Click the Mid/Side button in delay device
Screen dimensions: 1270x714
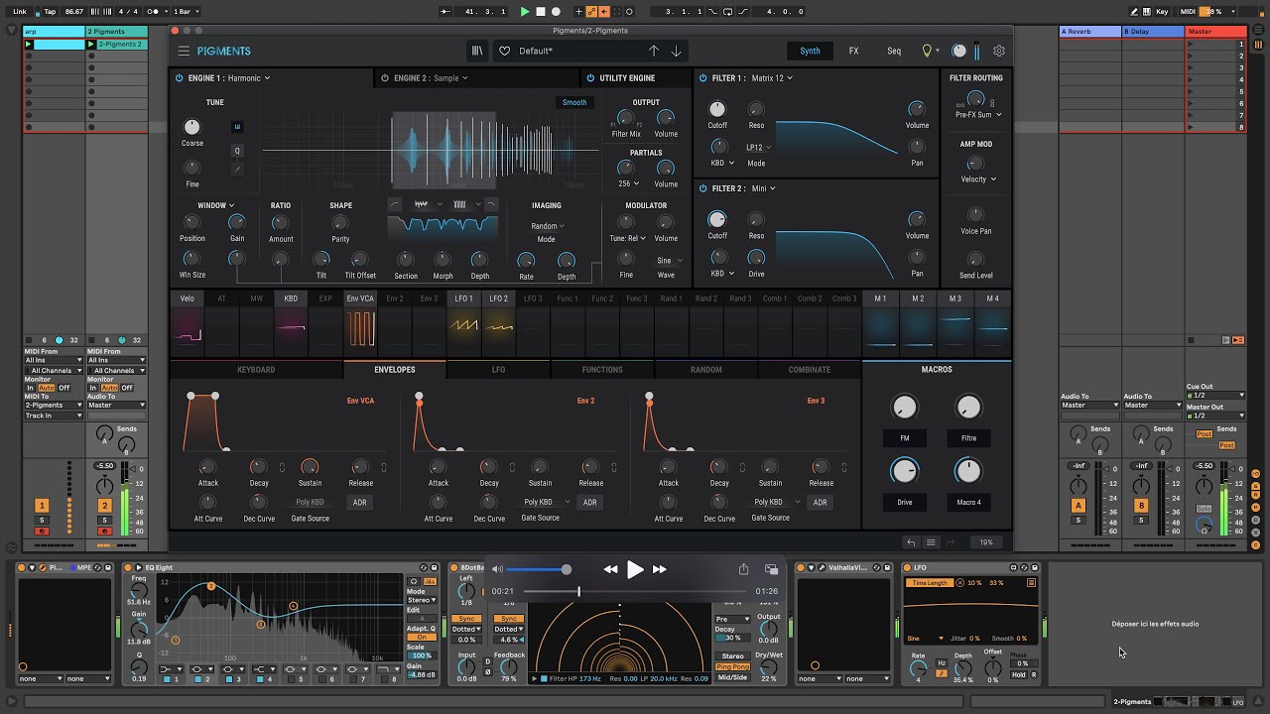pos(732,677)
